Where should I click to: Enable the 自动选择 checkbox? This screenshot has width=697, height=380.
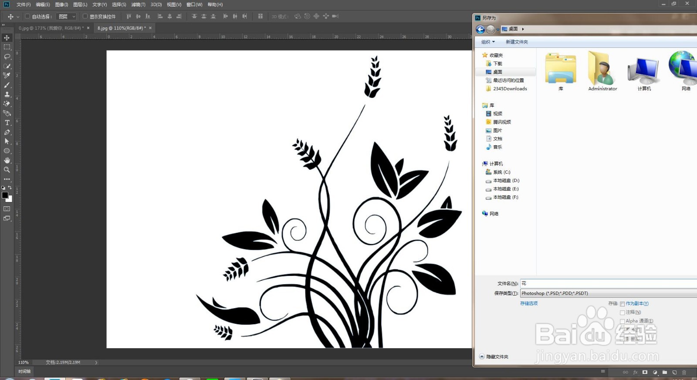27,17
